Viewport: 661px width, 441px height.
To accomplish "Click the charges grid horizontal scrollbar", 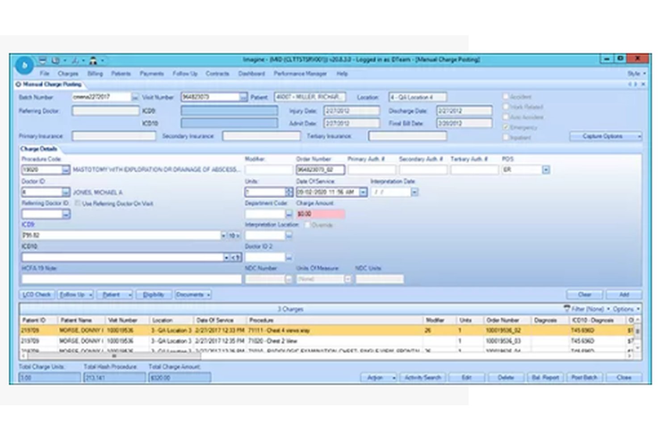I will tap(114, 356).
